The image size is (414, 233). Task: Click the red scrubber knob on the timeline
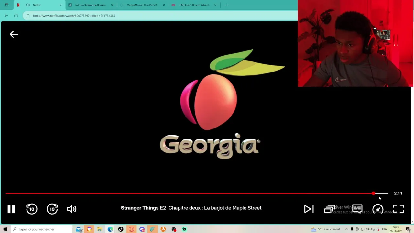(373, 193)
